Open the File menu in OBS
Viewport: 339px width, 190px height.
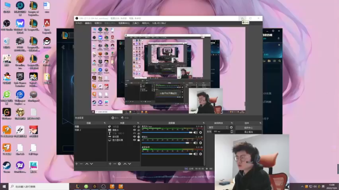(79, 23)
